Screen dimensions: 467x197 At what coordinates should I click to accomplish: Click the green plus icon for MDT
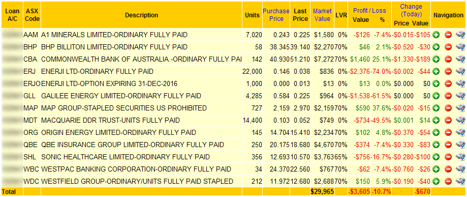(437, 120)
